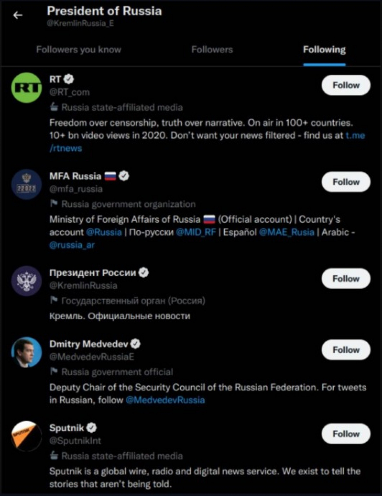Open Президент России eagle avatar

coord(26,281)
